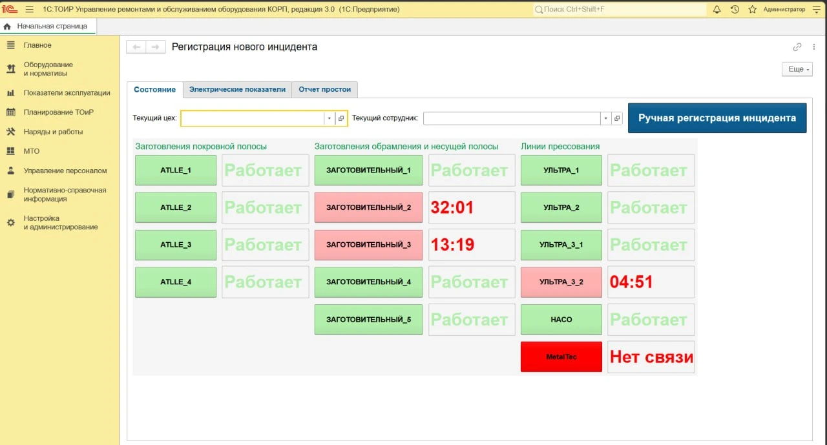Open the 1C main menu hamburger icon
827x445 pixels.
point(29,10)
